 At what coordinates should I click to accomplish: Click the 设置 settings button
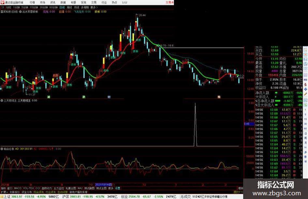point(117,188)
